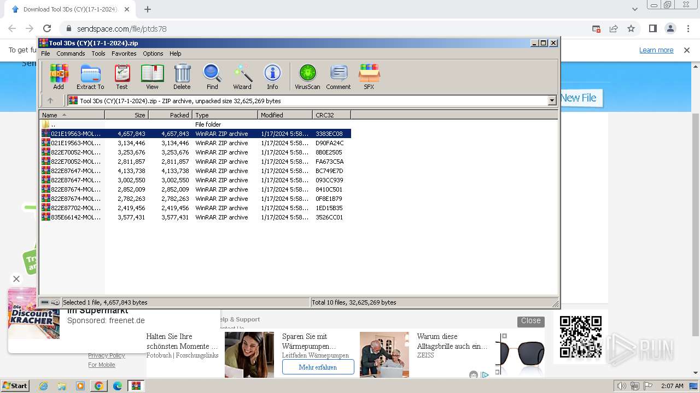Open new browser tab plus button
This screenshot has height=393, width=700.
pos(148,9)
